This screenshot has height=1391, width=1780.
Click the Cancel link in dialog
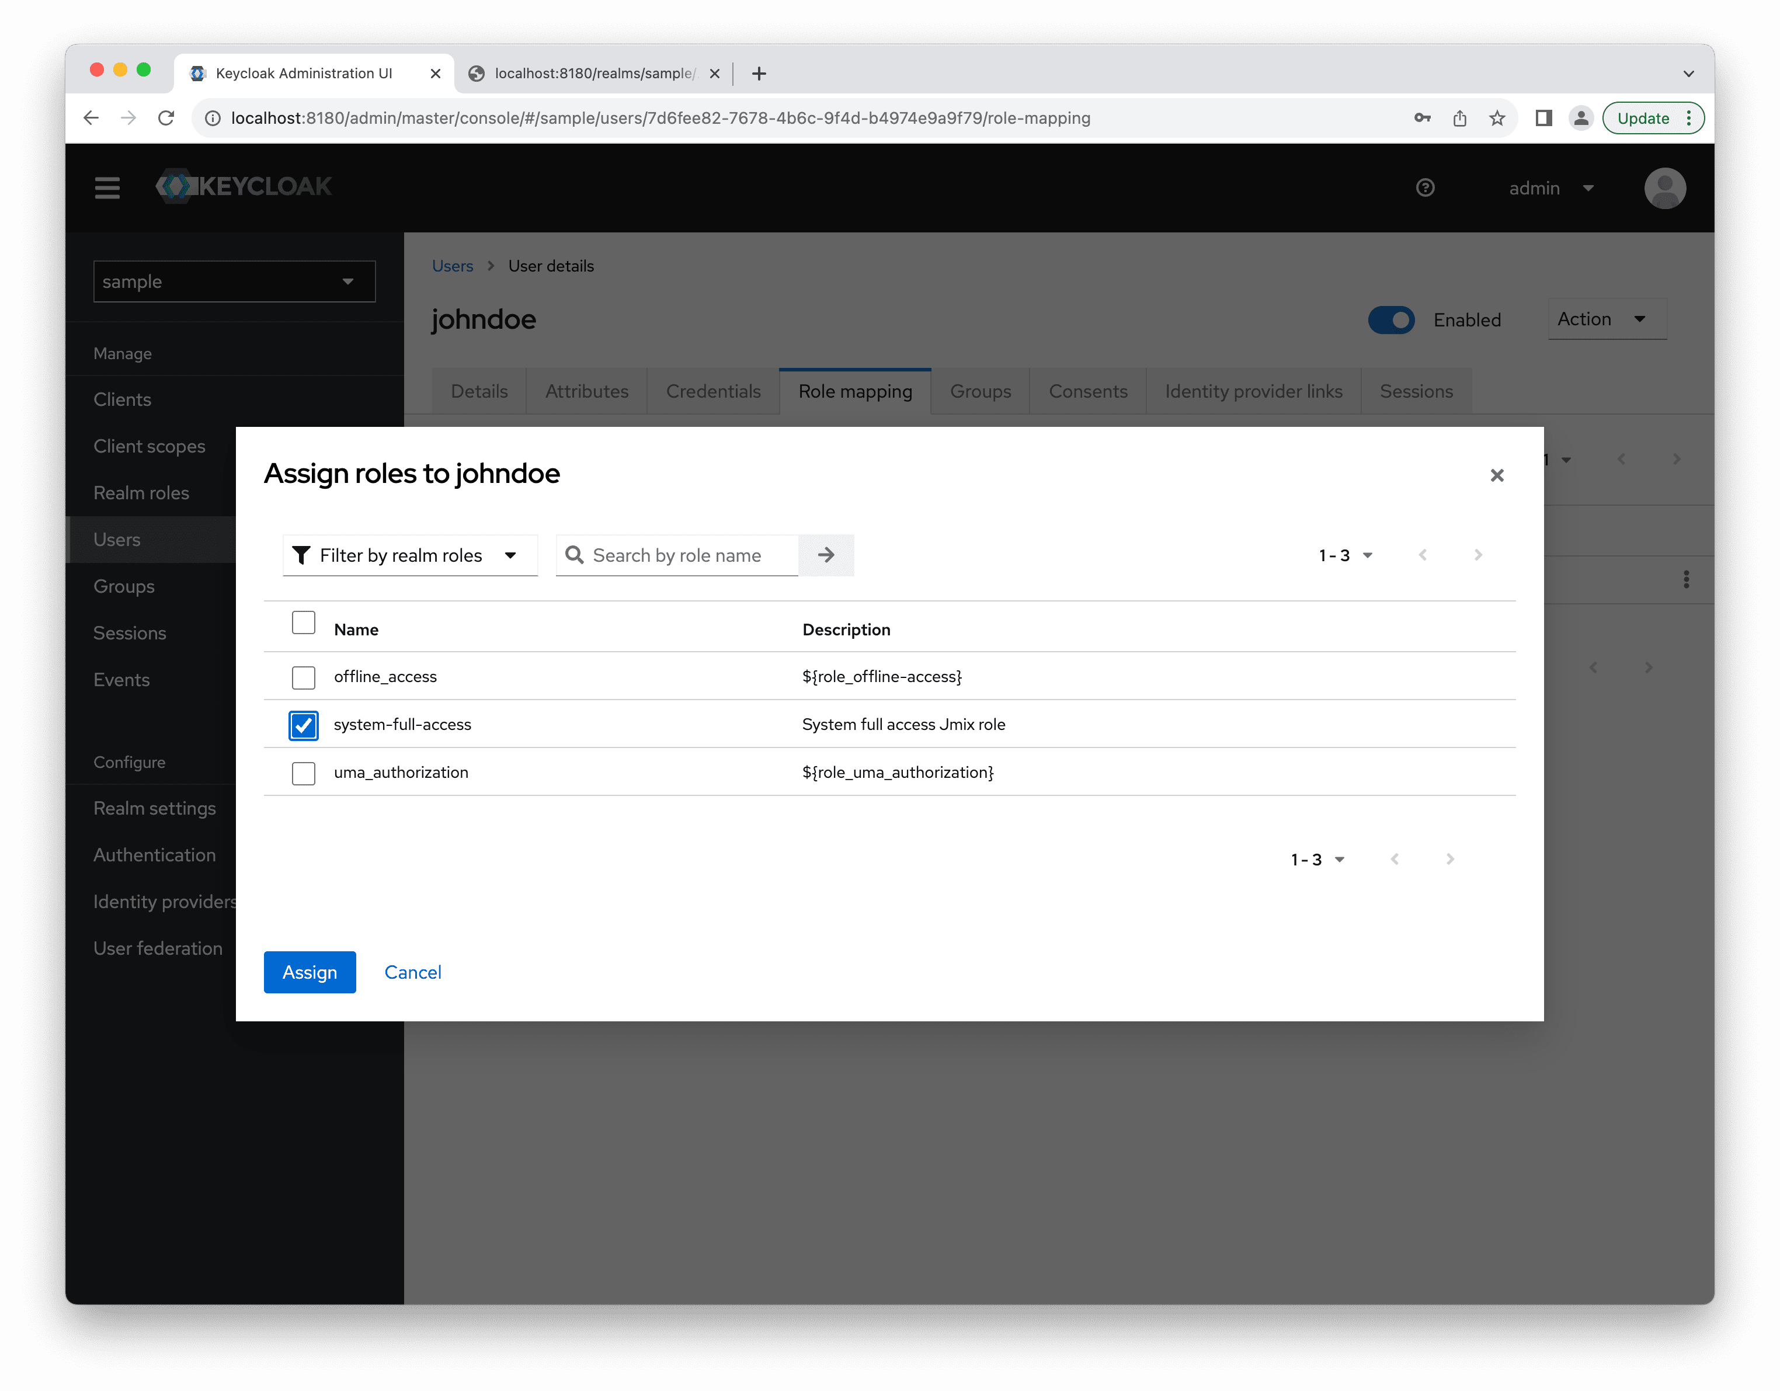(x=412, y=972)
